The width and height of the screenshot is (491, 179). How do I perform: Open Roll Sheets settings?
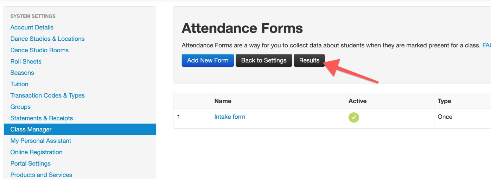click(26, 61)
